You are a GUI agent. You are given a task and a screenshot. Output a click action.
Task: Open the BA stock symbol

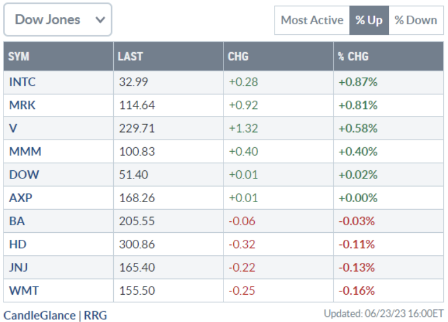17,221
